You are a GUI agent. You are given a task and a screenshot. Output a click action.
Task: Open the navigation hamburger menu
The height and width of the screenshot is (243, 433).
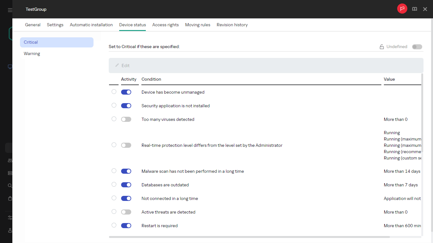tap(10, 9)
